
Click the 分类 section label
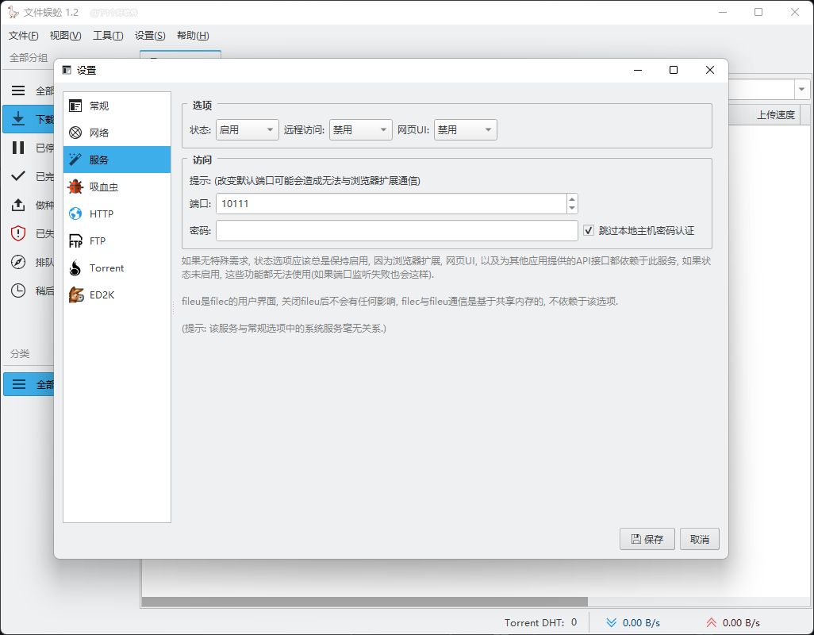click(20, 353)
